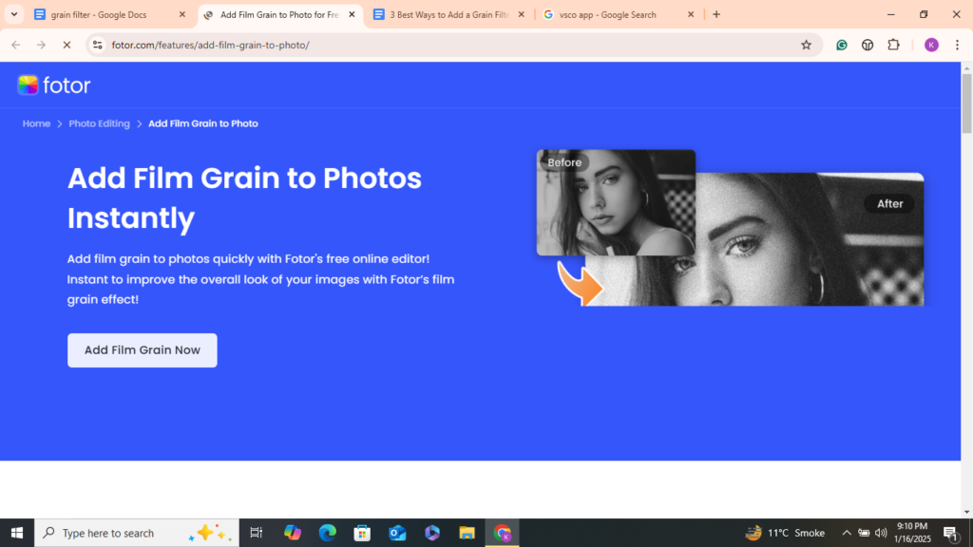The height and width of the screenshot is (547, 973).
Task: Click the Before image thumbnail
Action: tap(615, 202)
